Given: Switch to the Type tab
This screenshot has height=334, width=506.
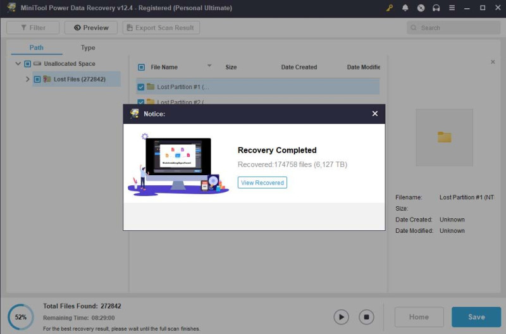Looking at the screenshot, I should (88, 48).
